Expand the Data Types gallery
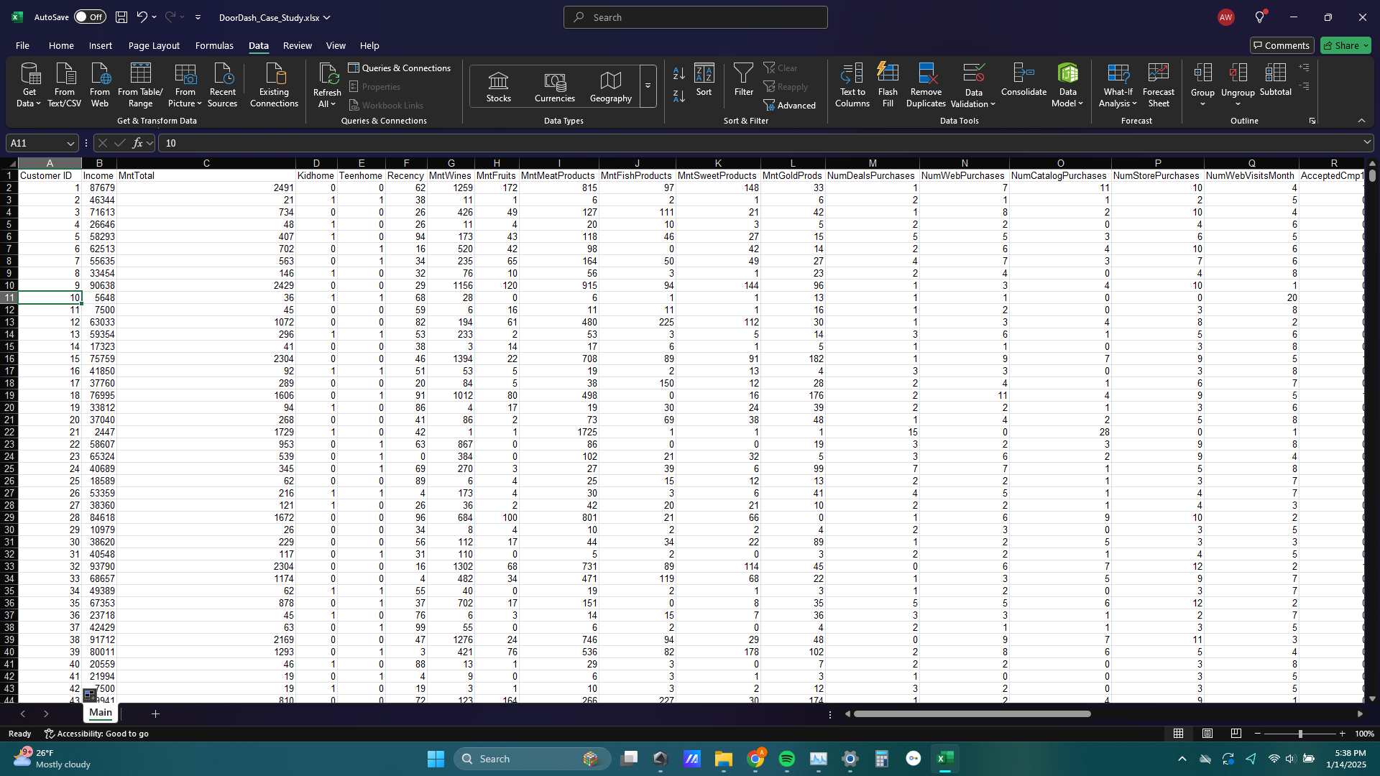The image size is (1380, 776). click(x=648, y=86)
